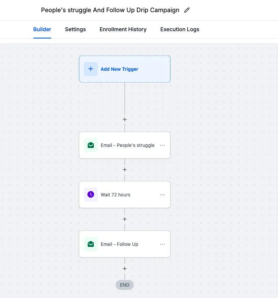Screen dimensions: 278x298
Task: Open options menu for Email - People's struggle
Action: pos(162,145)
